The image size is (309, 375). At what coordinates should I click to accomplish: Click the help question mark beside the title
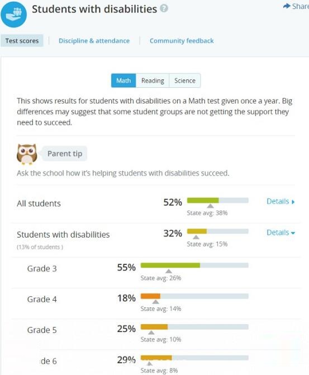(x=164, y=8)
